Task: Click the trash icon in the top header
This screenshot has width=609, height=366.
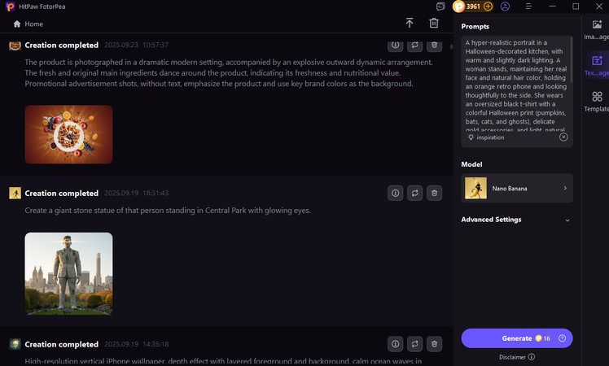Action: click(x=434, y=24)
